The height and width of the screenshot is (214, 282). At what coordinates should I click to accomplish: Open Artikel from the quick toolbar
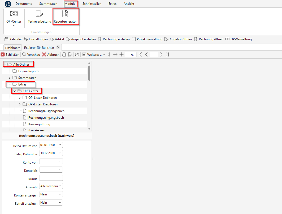point(57,39)
